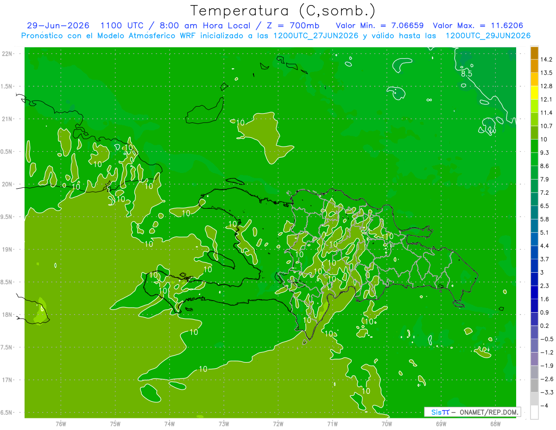The height and width of the screenshot is (430, 556).
Task: Click the "69W" longitude axis label
Action: 441,424
